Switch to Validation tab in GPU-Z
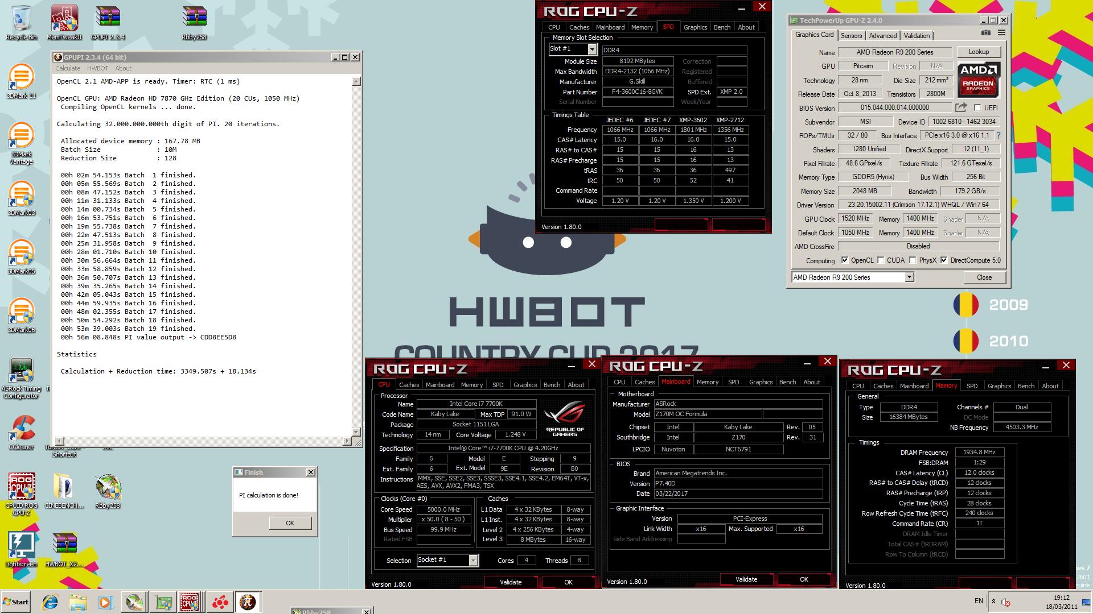Image resolution: width=1093 pixels, height=614 pixels. pyautogui.click(x=917, y=35)
